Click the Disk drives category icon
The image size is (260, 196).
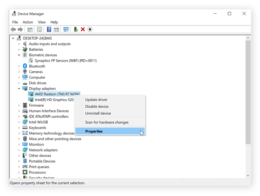(x=25, y=83)
